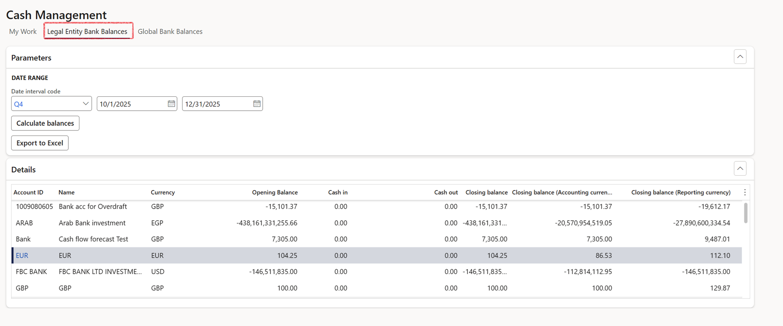Sort by the Cash in column header

[x=338, y=192]
